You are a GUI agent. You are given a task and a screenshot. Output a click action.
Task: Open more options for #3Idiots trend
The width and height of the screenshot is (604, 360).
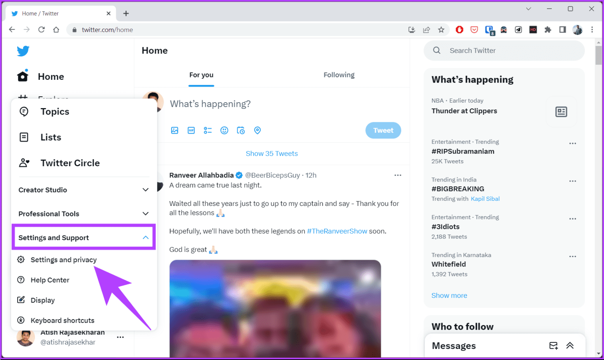click(x=573, y=219)
